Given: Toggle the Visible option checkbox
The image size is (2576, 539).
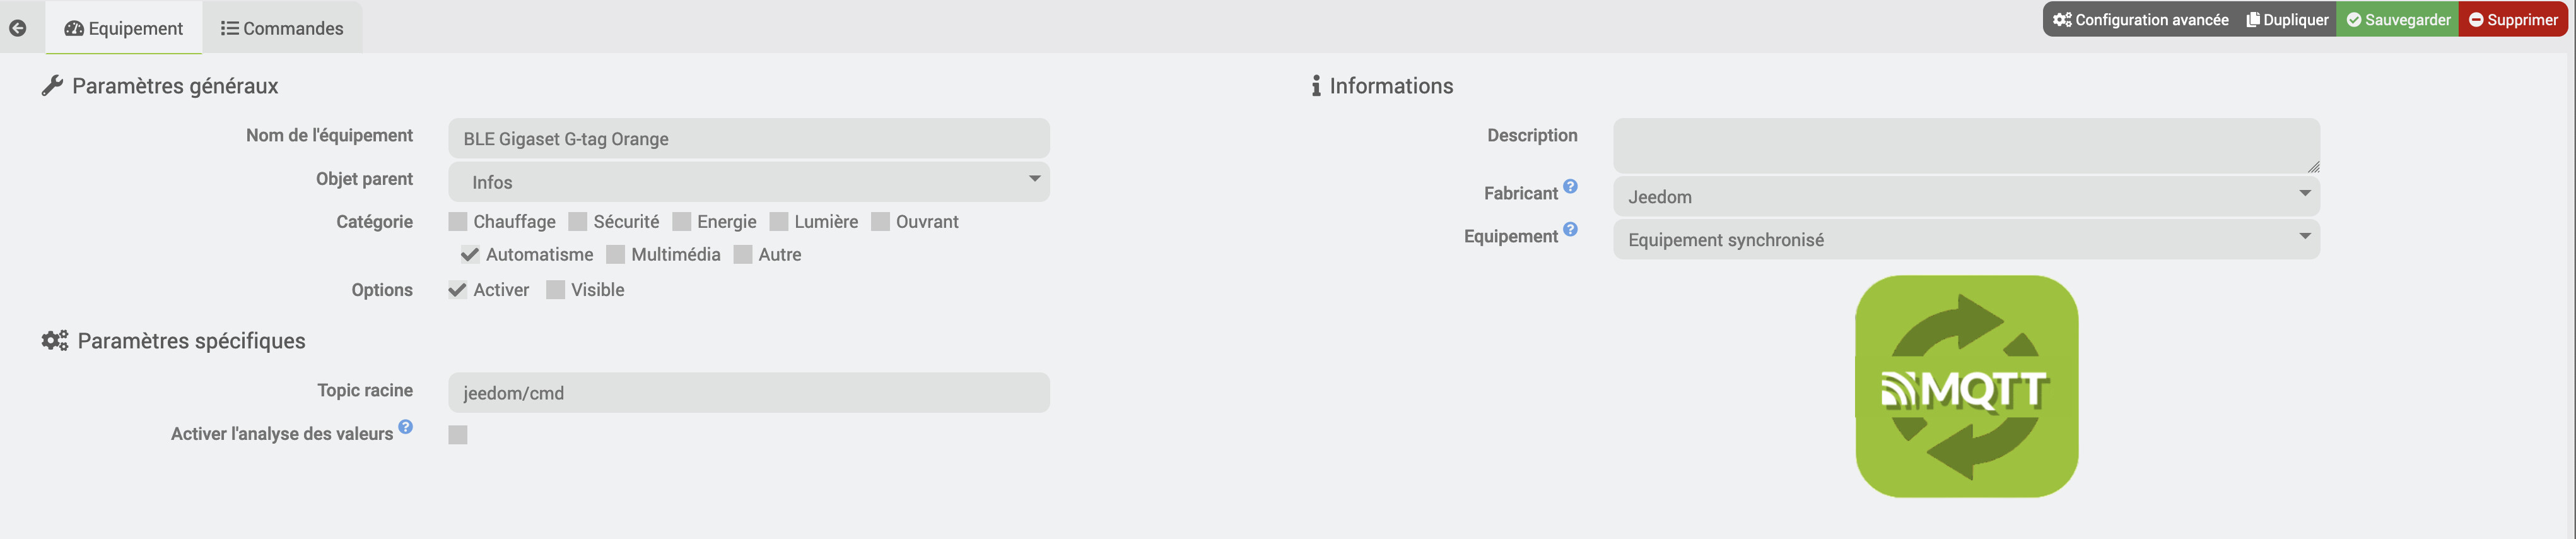Looking at the screenshot, I should pos(556,290).
